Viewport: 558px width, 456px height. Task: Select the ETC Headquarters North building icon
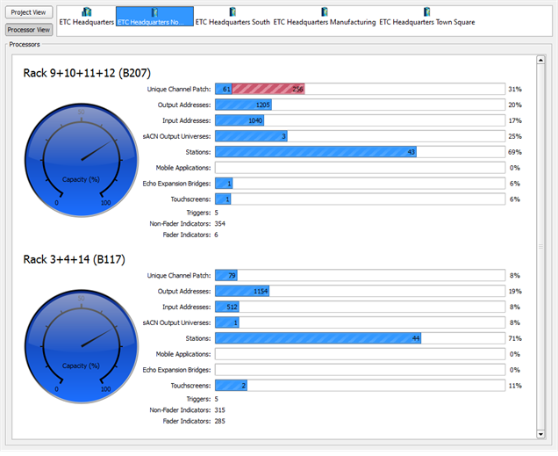pyautogui.click(x=154, y=11)
